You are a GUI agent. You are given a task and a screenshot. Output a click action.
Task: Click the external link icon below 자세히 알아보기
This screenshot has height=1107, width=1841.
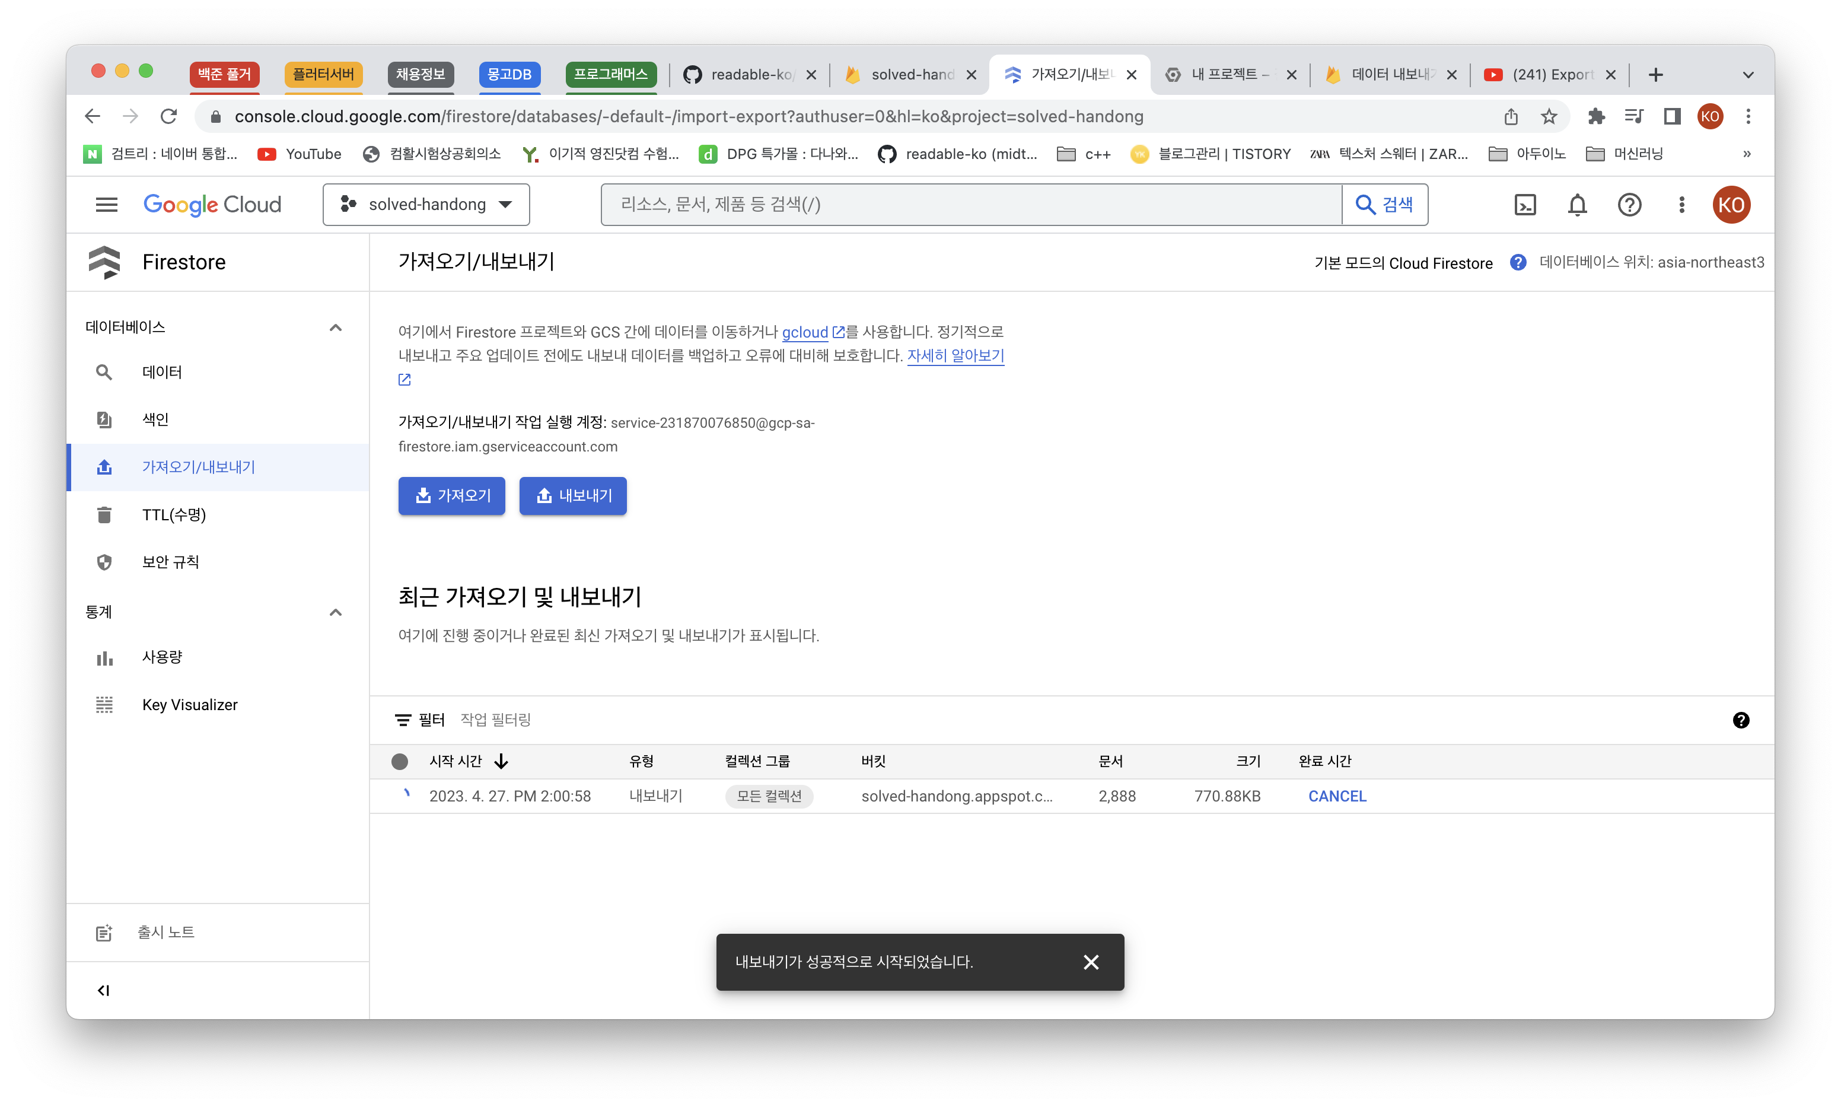tap(405, 379)
